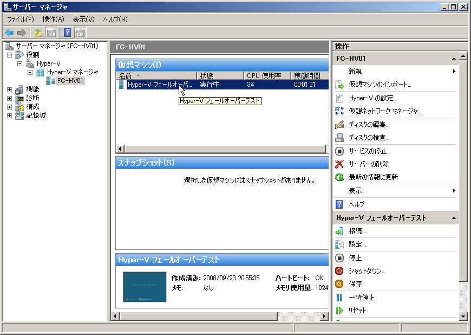Expand the 機能 tree node

pyautogui.click(x=9, y=89)
